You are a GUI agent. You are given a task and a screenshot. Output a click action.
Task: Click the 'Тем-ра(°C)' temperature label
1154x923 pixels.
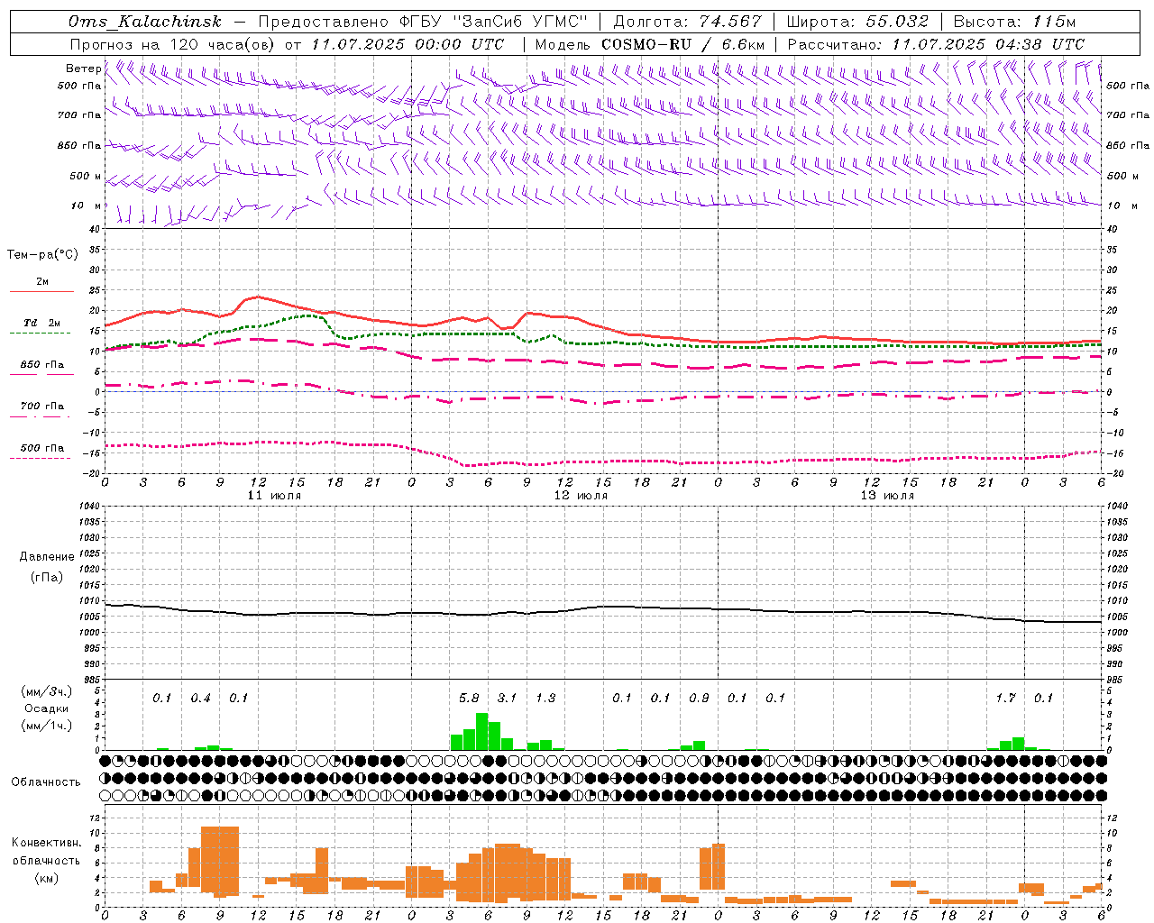pyautogui.click(x=42, y=255)
